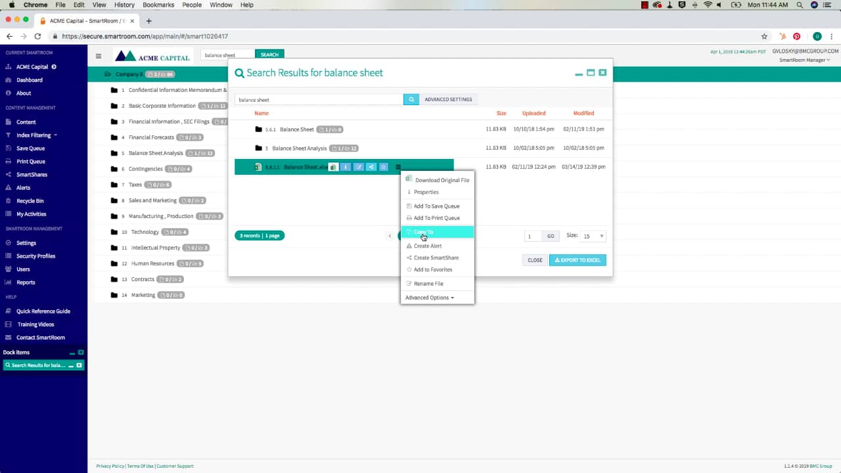This screenshot has width=841, height=473.
Task: Click the magnifier search button in dialog
Action: pyautogui.click(x=411, y=99)
